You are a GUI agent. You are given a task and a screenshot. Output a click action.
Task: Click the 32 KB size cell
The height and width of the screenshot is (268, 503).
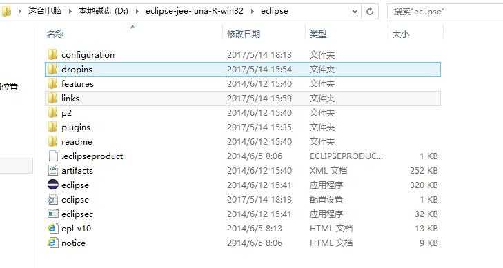[426, 214]
